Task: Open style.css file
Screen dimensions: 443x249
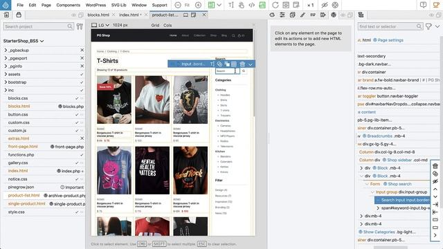Action: [17, 212]
